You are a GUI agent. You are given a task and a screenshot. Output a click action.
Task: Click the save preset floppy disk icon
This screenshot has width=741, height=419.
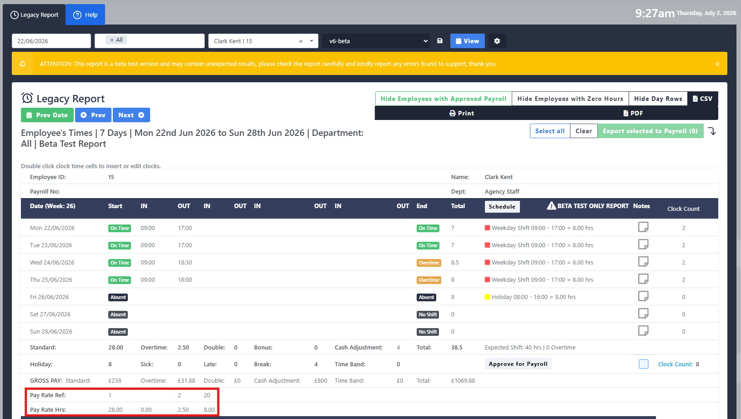[440, 41]
